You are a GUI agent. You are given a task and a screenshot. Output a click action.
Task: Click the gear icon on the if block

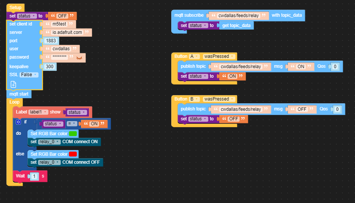click(18, 122)
